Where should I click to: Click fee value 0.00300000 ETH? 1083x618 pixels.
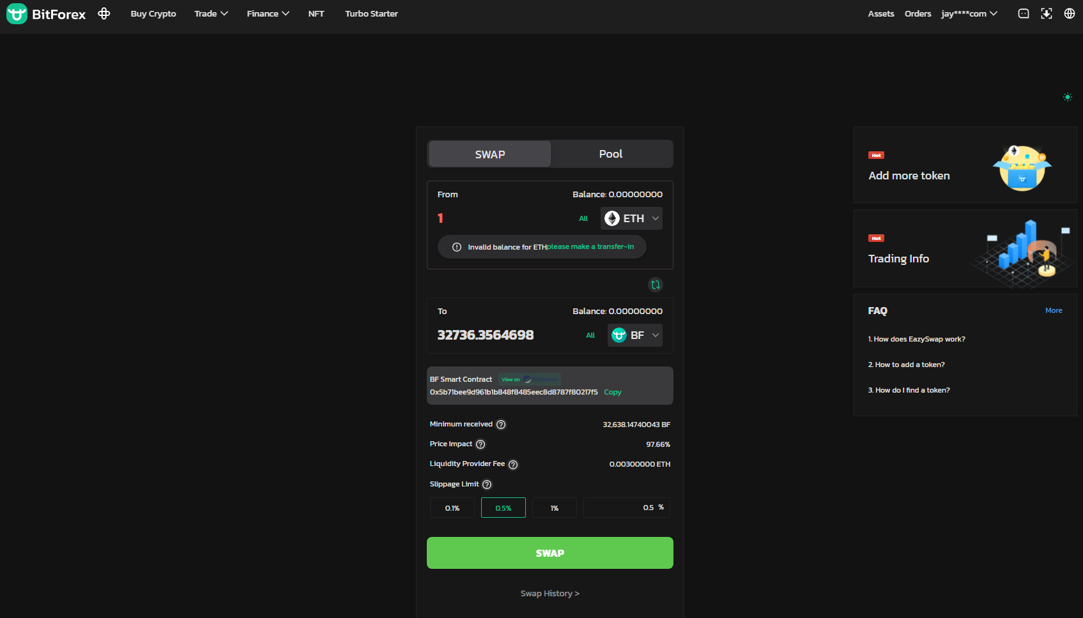tap(640, 464)
